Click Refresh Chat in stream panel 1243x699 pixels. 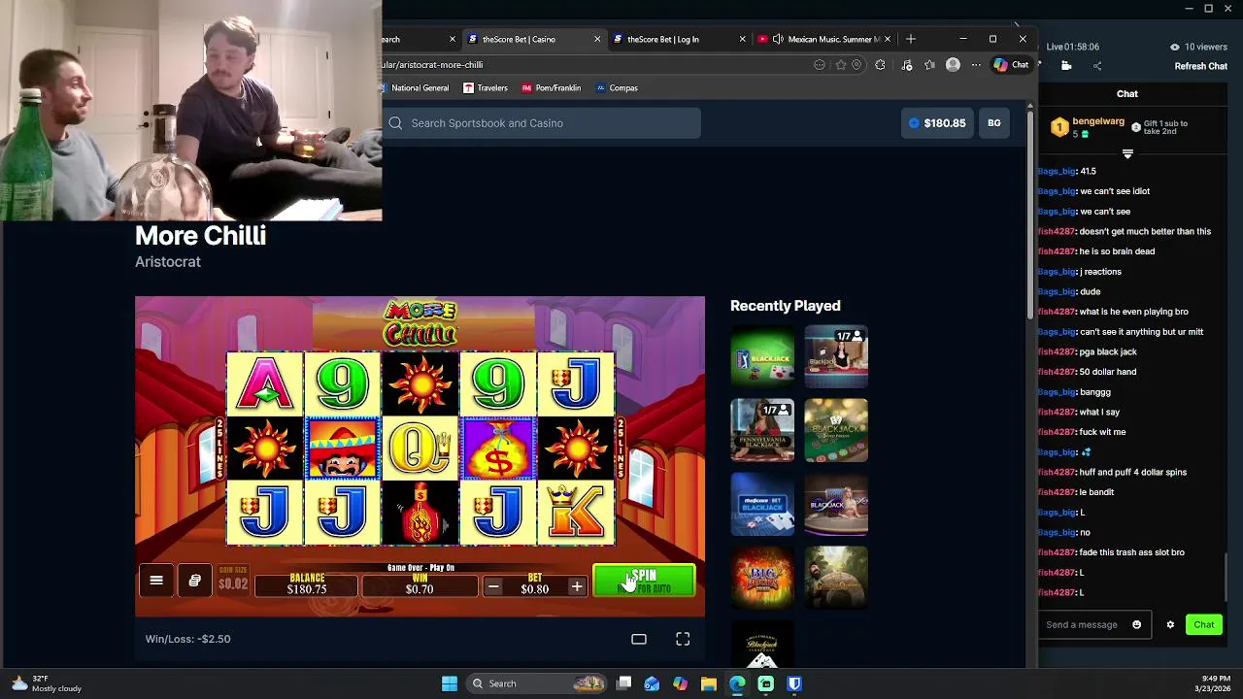pos(1200,66)
